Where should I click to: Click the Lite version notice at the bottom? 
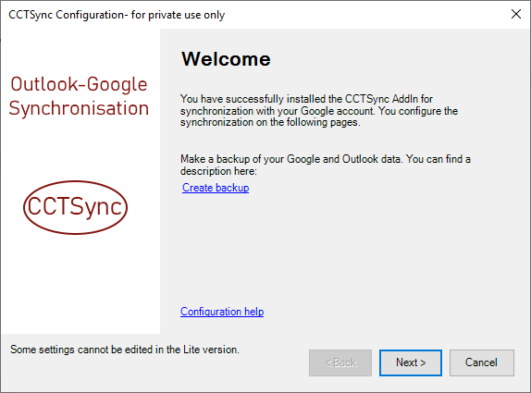coord(125,350)
